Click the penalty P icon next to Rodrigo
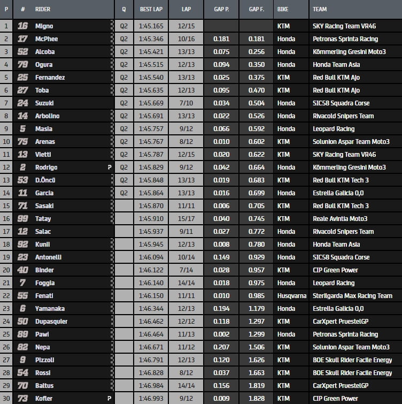The height and width of the screenshot is (404, 402). (x=110, y=167)
